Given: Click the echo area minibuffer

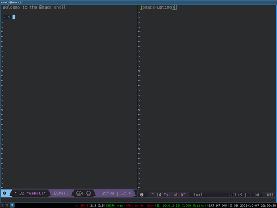Looking at the screenshot, I should click(x=138, y=200).
